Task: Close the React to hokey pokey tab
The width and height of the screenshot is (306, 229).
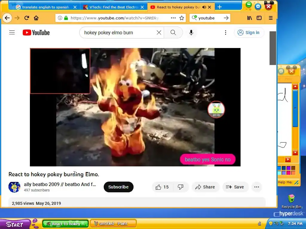Action: tap(209, 7)
